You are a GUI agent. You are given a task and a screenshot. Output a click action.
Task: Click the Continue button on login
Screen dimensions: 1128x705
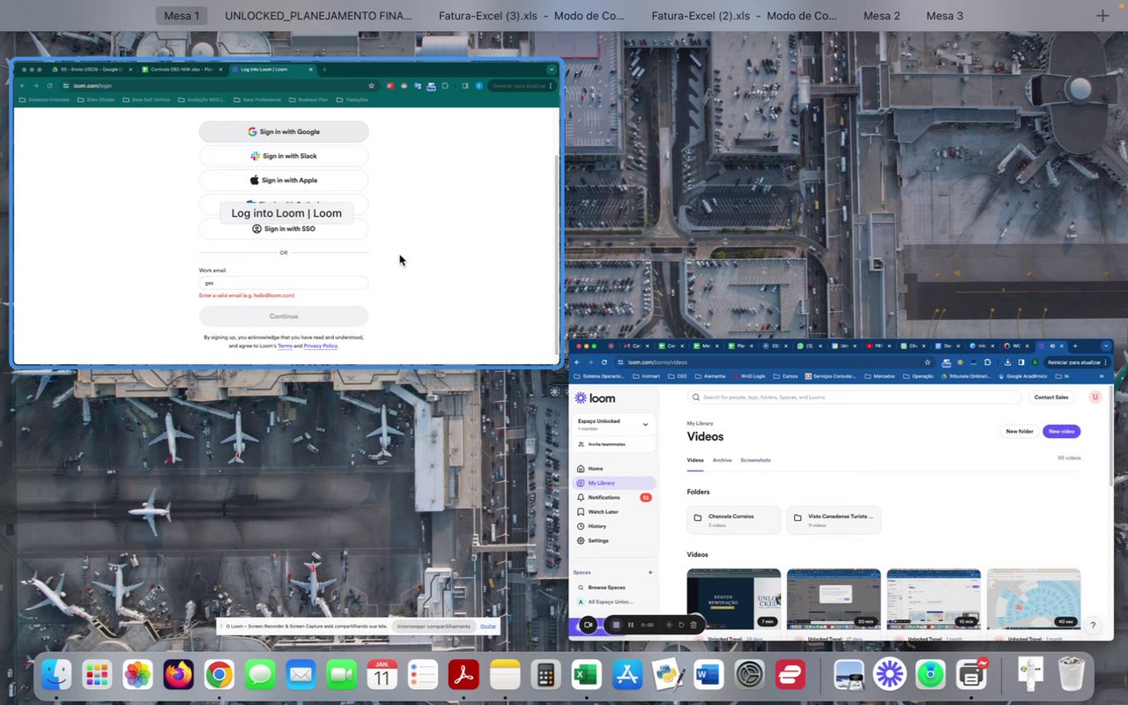pos(284,316)
